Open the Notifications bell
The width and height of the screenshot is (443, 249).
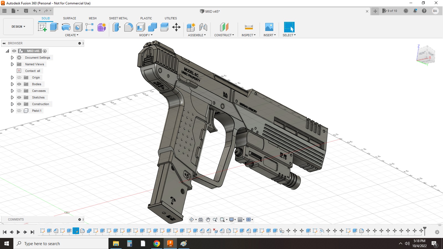(415, 11)
